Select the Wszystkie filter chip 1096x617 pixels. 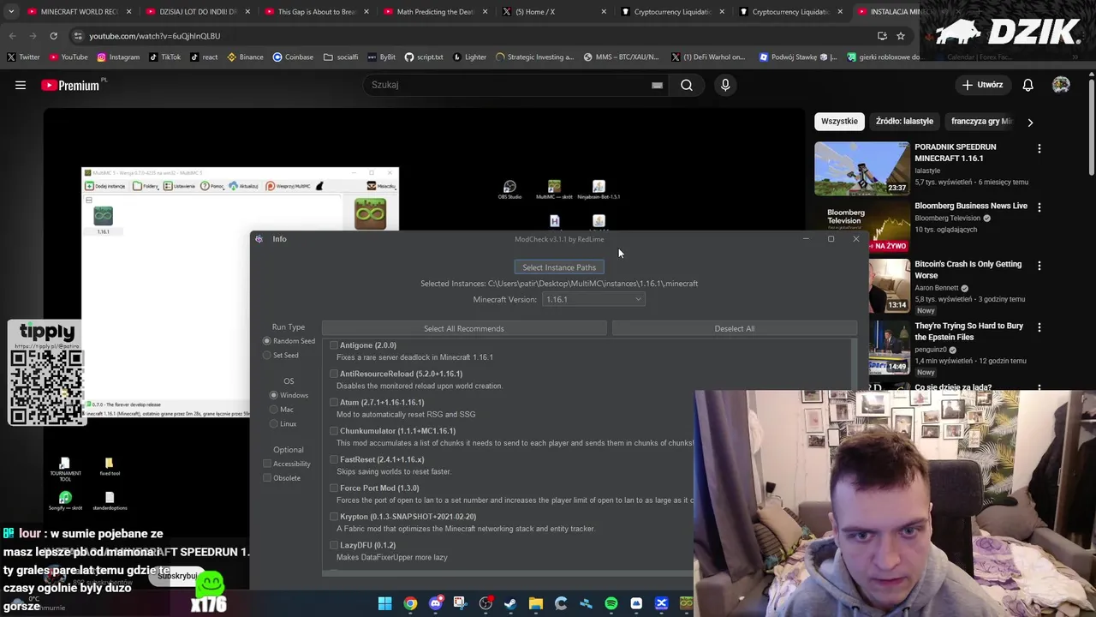[x=839, y=122]
